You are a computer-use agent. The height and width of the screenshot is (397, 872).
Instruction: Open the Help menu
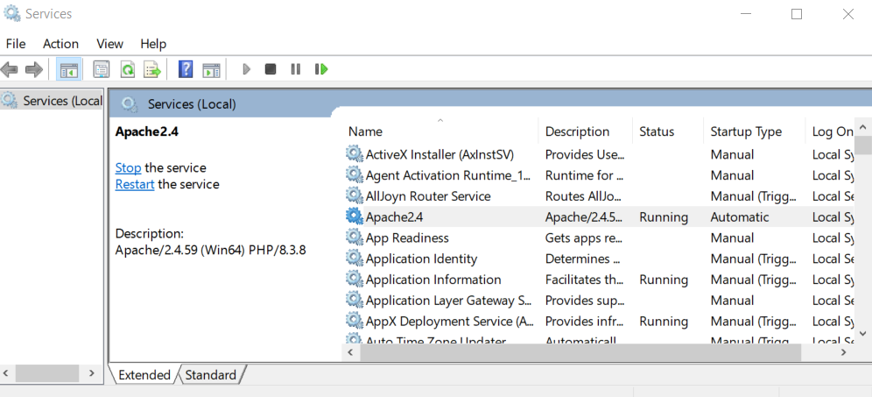153,44
